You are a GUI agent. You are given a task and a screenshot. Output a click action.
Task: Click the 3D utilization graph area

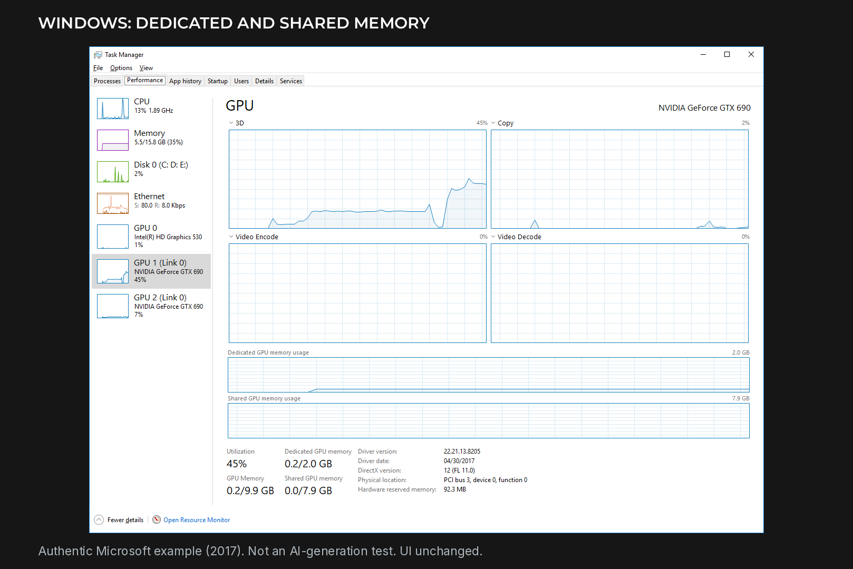[x=357, y=179]
